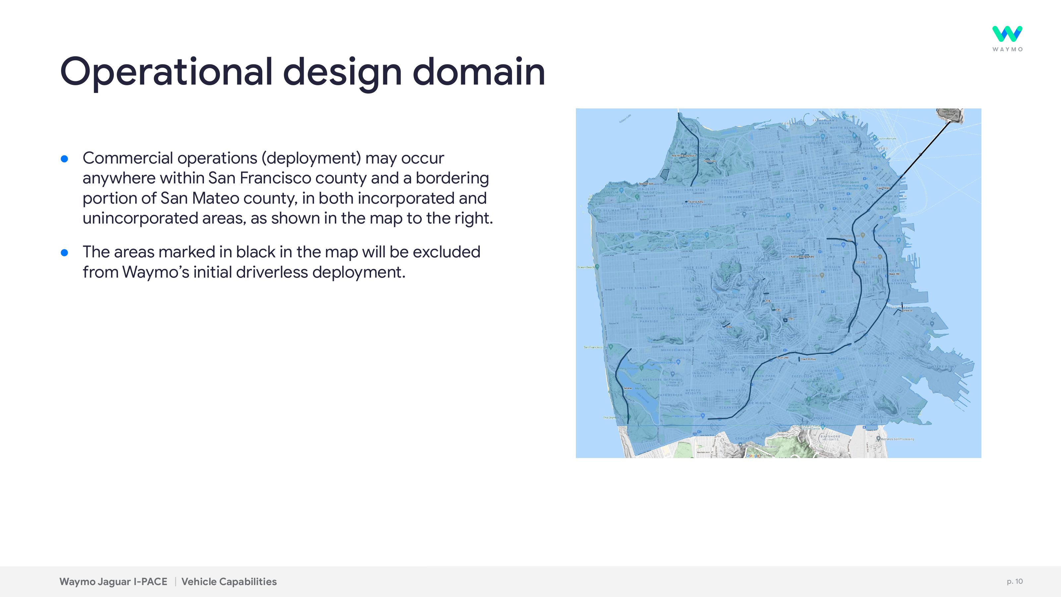
Task: Click the Ferry Building map pin
Action: [x=884, y=156]
